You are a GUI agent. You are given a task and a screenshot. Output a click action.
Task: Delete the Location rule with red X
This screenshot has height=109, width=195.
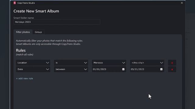click(172, 63)
